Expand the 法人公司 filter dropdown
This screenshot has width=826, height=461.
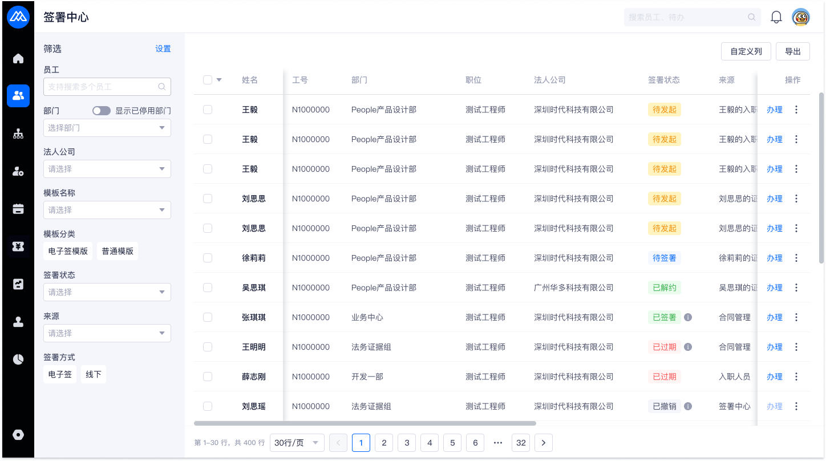[107, 169]
